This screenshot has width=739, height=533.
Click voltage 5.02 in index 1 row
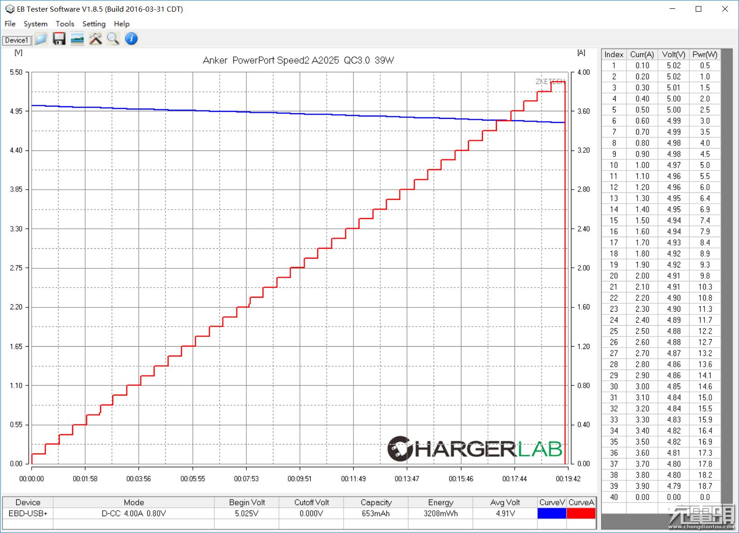(x=674, y=66)
